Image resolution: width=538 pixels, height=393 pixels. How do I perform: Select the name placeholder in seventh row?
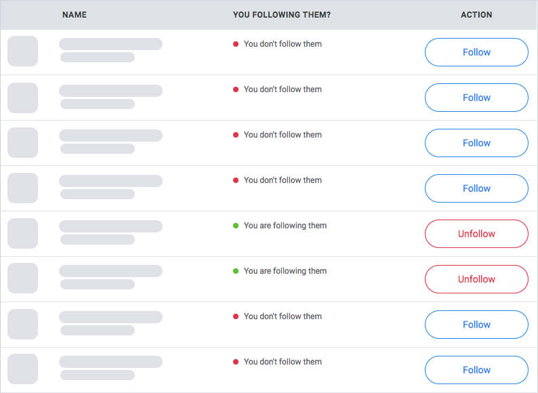pyautogui.click(x=110, y=317)
